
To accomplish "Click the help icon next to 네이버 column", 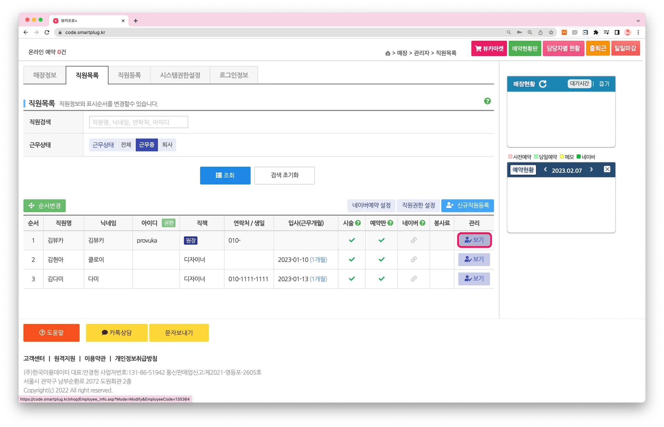I will click(x=422, y=223).
